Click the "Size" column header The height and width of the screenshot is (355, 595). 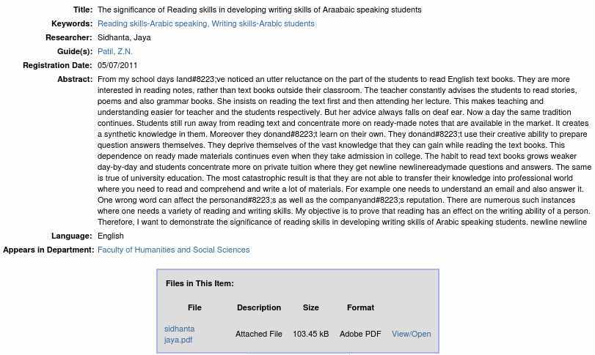[311, 307]
